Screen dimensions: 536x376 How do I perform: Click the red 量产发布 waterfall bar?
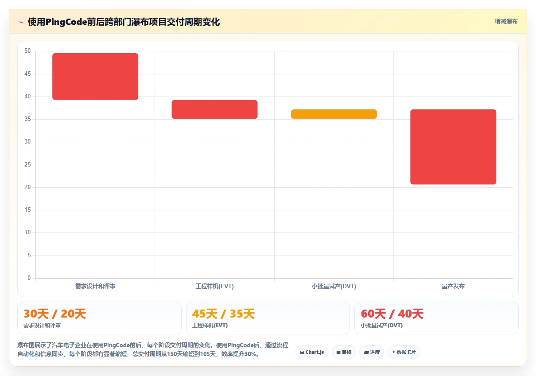(453, 147)
